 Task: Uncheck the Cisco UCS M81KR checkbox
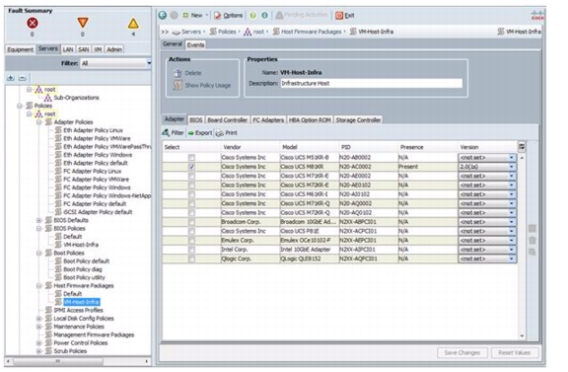(x=191, y=167)
